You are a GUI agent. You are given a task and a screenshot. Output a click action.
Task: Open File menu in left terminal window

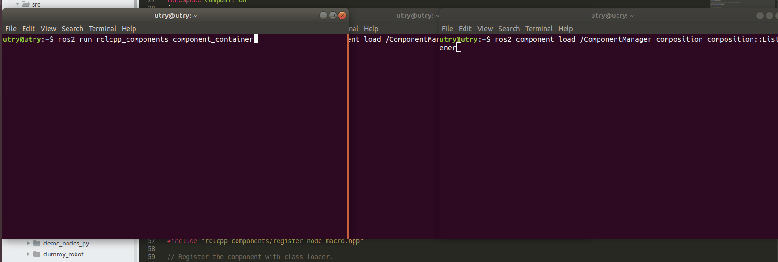pos(11,29)
